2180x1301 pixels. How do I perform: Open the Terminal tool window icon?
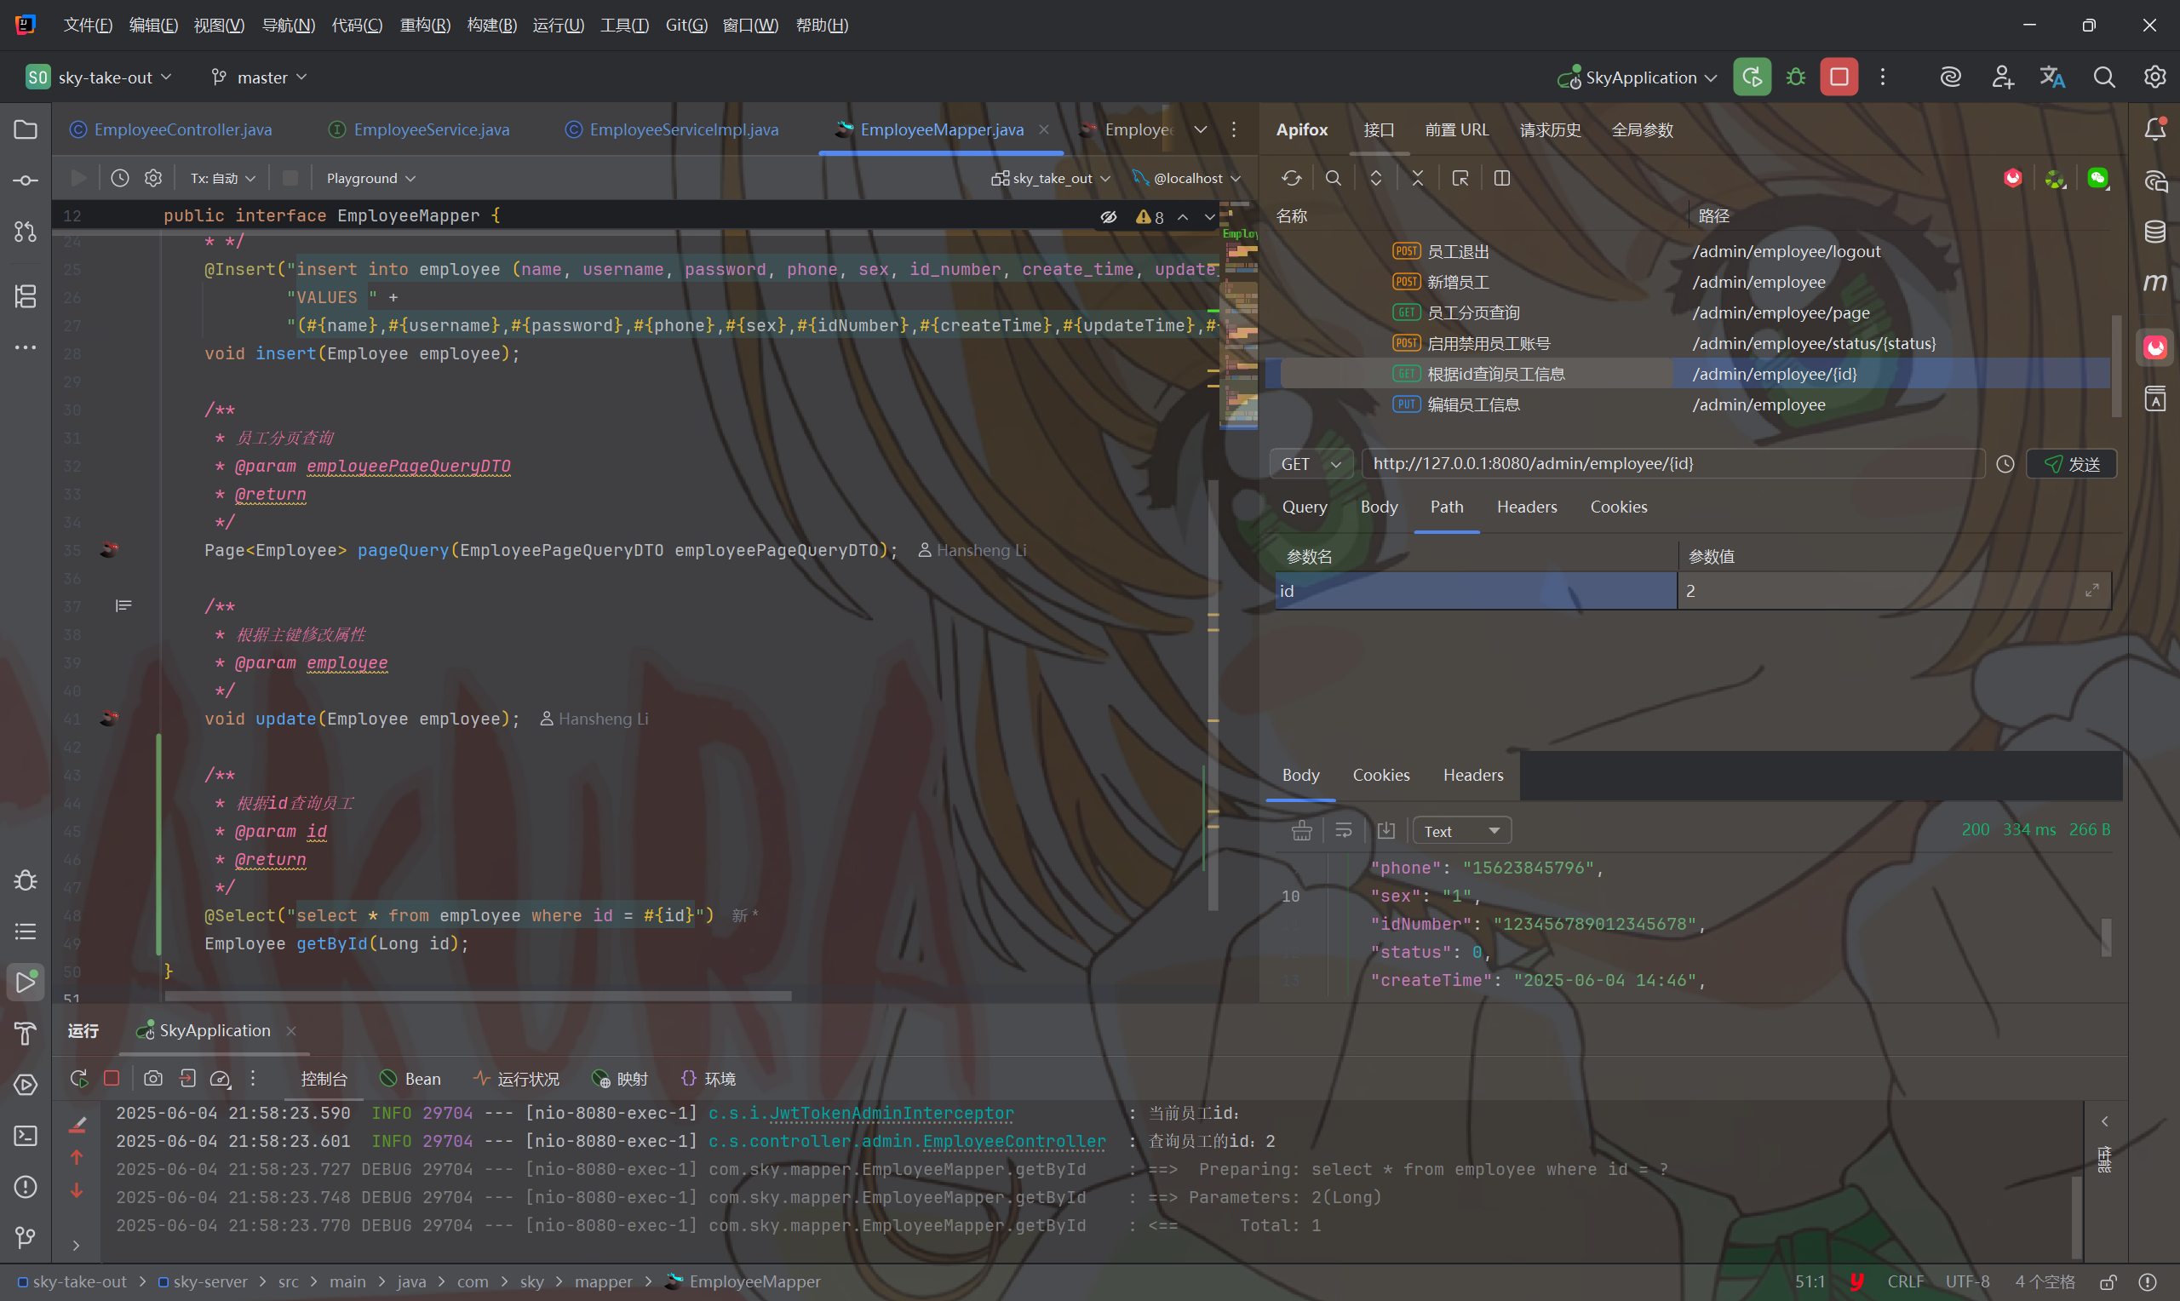point(26,1135)
